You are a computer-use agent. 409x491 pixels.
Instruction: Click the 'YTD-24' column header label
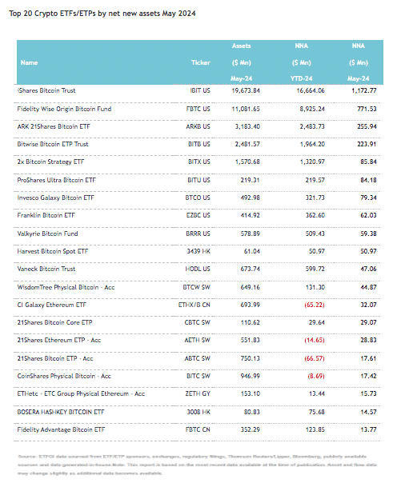301,78
